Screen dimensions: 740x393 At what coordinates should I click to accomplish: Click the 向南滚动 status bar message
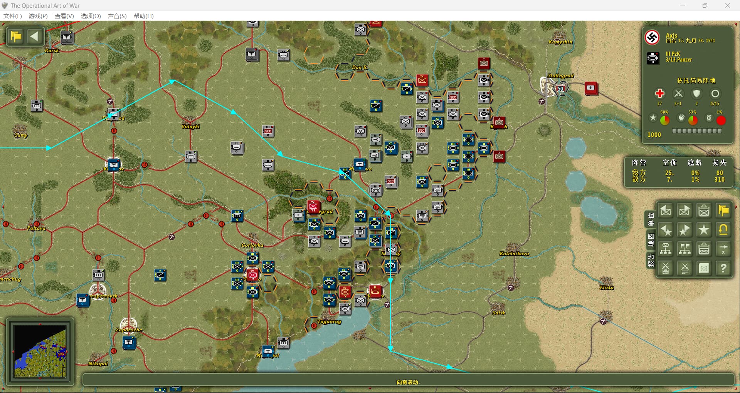pyautogui.click(x=408, y=382)
